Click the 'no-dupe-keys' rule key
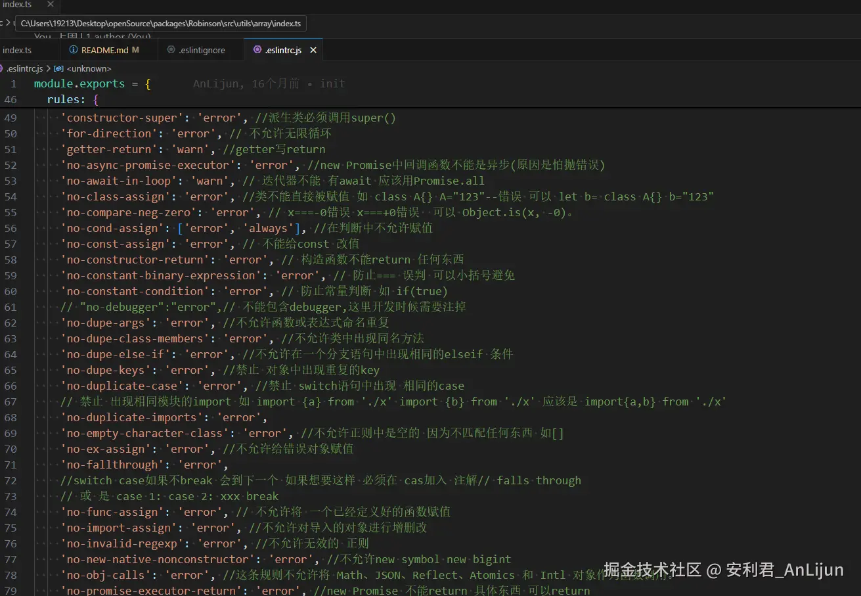Viewport: 861px width, 596px height. 106,371
